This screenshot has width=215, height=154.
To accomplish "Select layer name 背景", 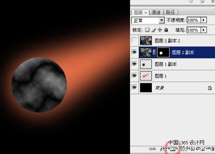I will coord(160,88).
